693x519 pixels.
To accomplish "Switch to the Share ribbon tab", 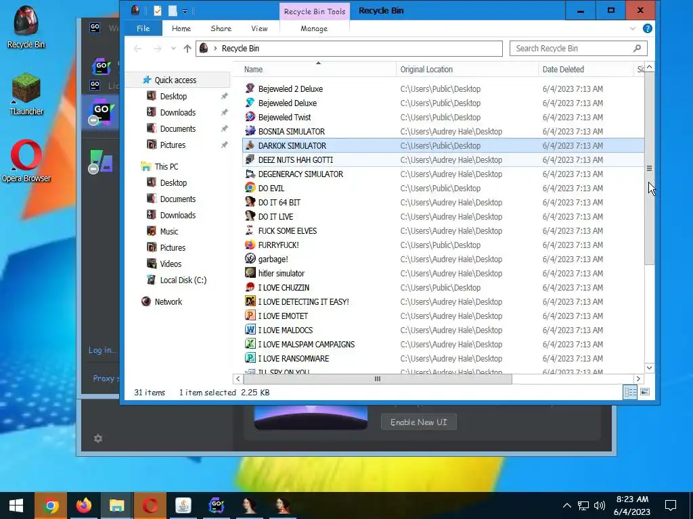I will pos(221,28).
